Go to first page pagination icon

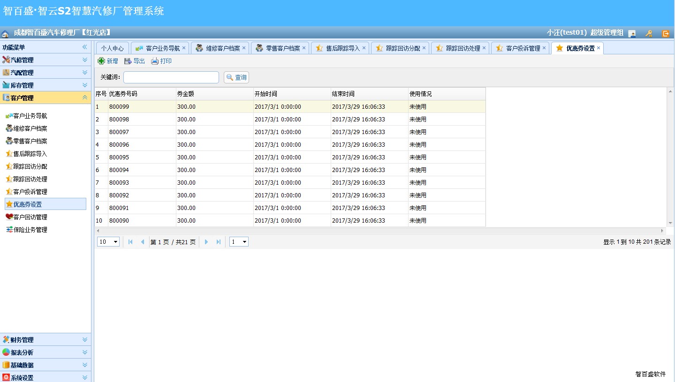click(130, 242)
